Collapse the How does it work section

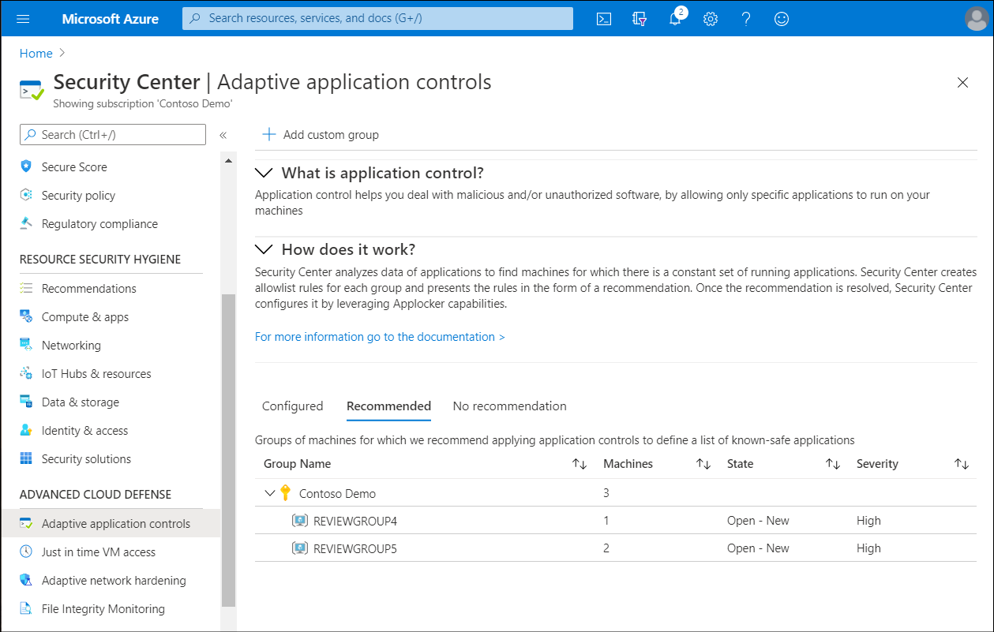click(265, 249)
